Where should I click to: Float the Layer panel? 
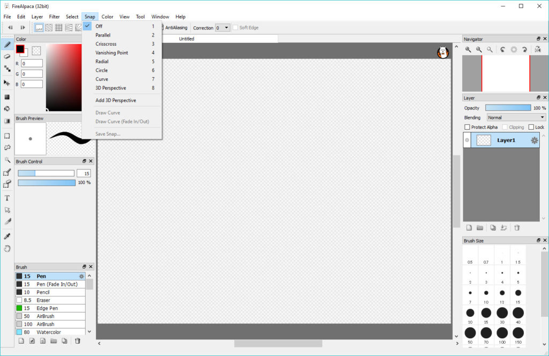click(538, 98)
